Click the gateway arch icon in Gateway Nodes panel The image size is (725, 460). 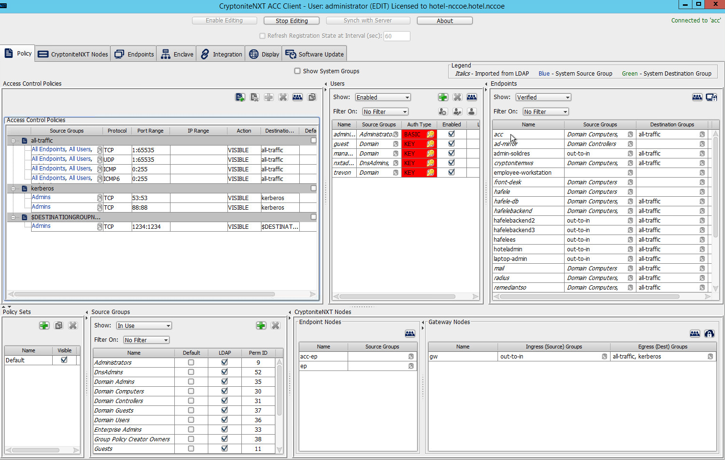pos(709,334)
